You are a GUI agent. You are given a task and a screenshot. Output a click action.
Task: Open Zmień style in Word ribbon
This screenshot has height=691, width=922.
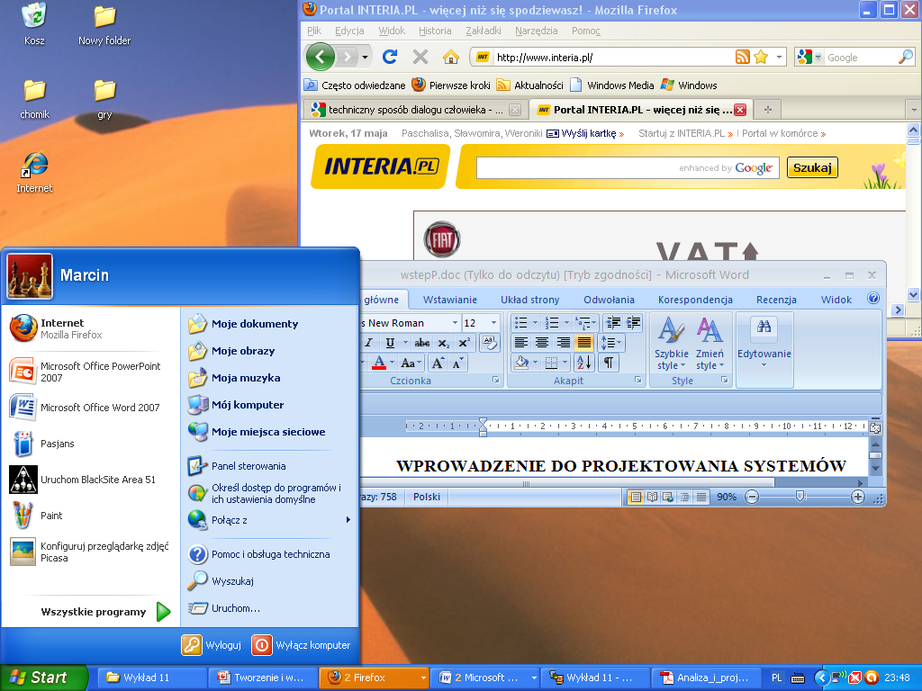pos(710,343)
